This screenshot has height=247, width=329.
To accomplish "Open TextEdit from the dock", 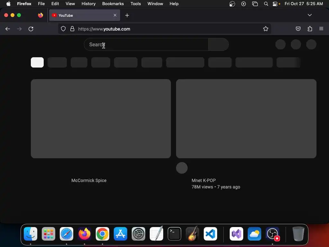I will 156,233.
